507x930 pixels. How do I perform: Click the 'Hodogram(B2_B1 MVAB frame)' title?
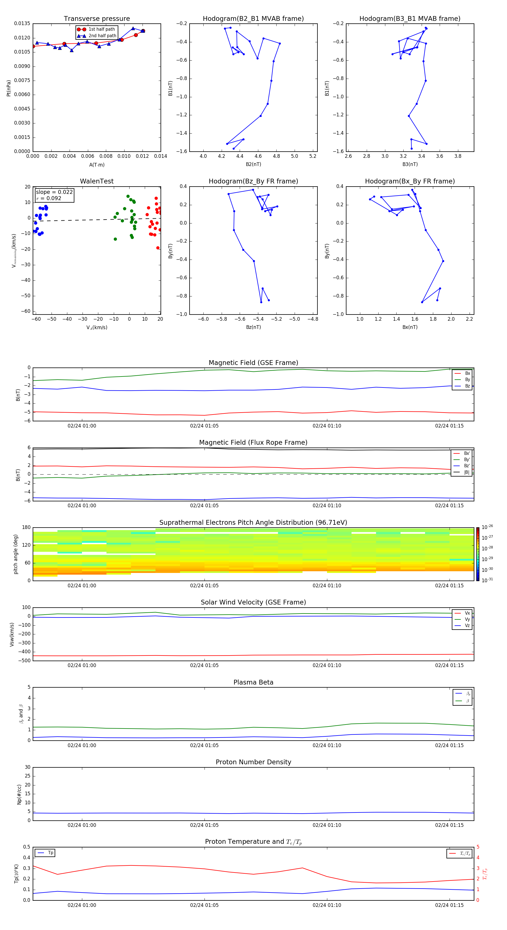pos(253,19)
